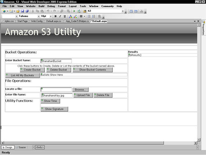Click the horizontal scrollbar in the designer
This screenshot has height=155, width=206.
[x=84, y=143]
